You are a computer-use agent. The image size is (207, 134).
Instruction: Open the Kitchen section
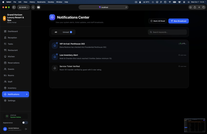16,56
